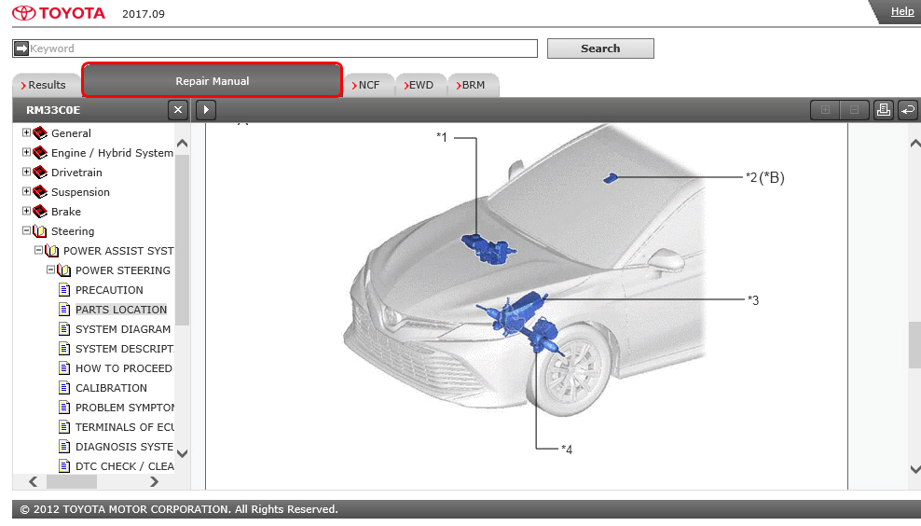Click the SYSTEM DIAGRAM document icon
Screen dimensions: 921x526
pyautogui.click(x=64, y=329)
